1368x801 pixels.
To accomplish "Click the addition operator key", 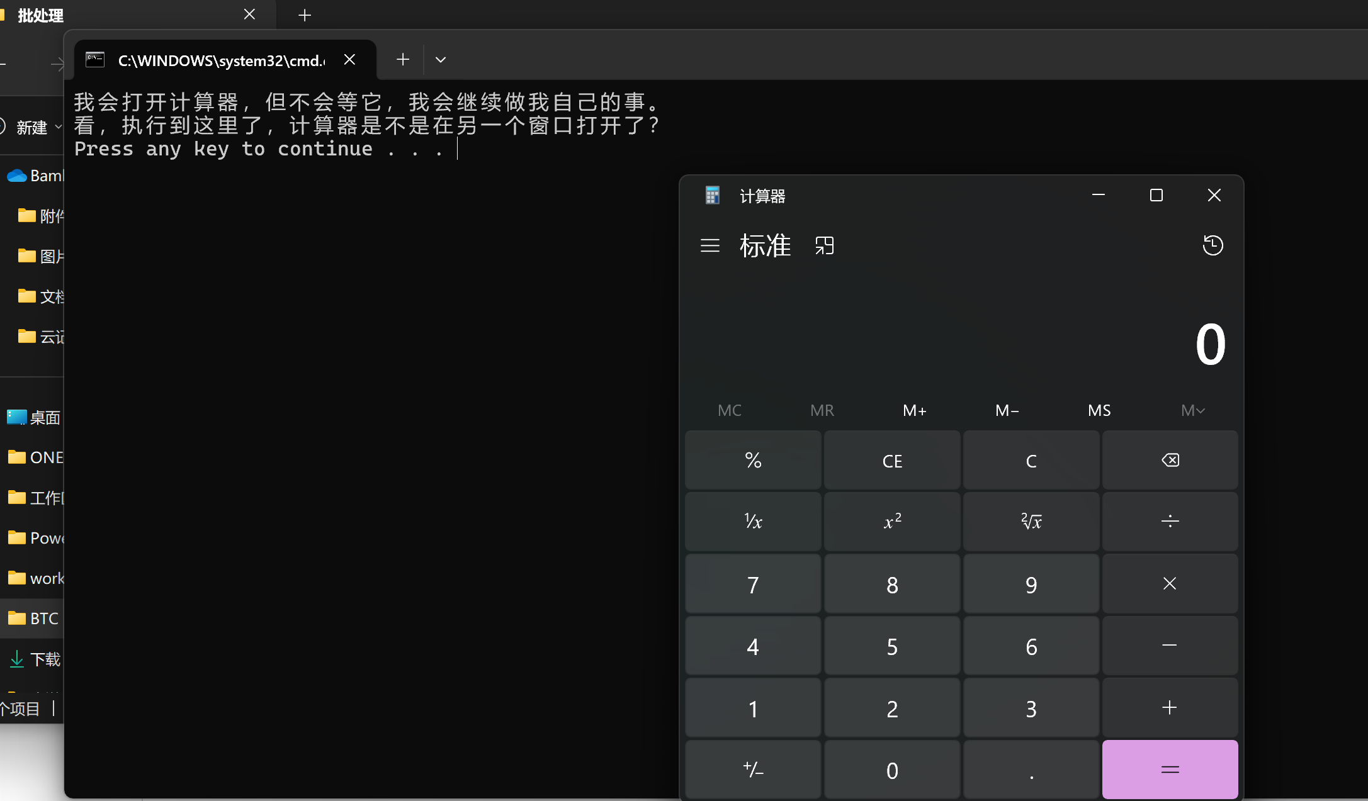I will click(x=1170, y=707).
